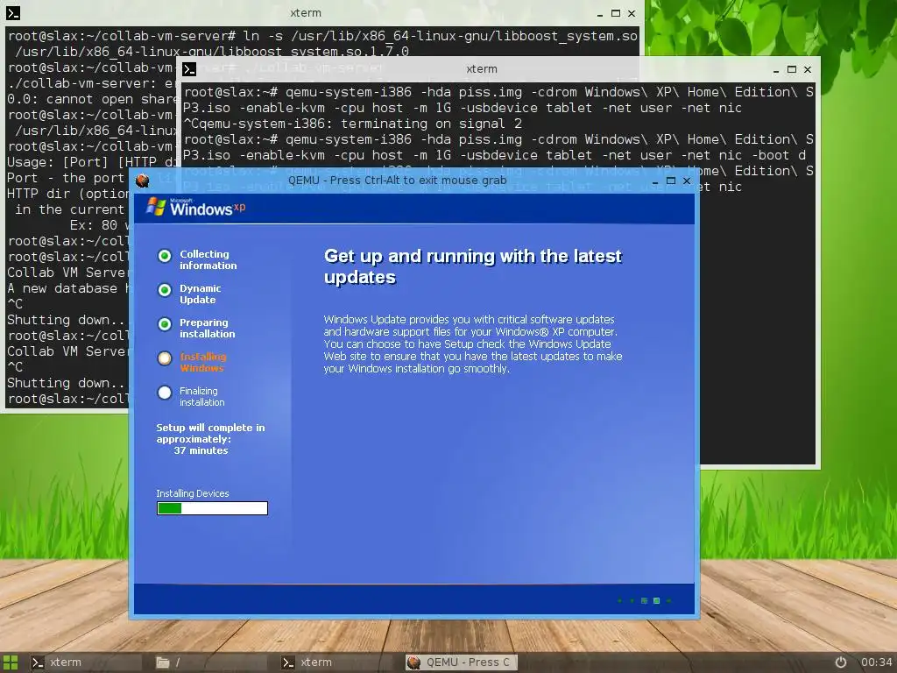The image size is (897, 673).
Task: Switch to first xterm taskbar entry
Action: pos(85,662)
